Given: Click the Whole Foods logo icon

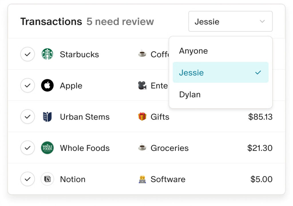Looking at the screenshot, I should coord(47,148).
